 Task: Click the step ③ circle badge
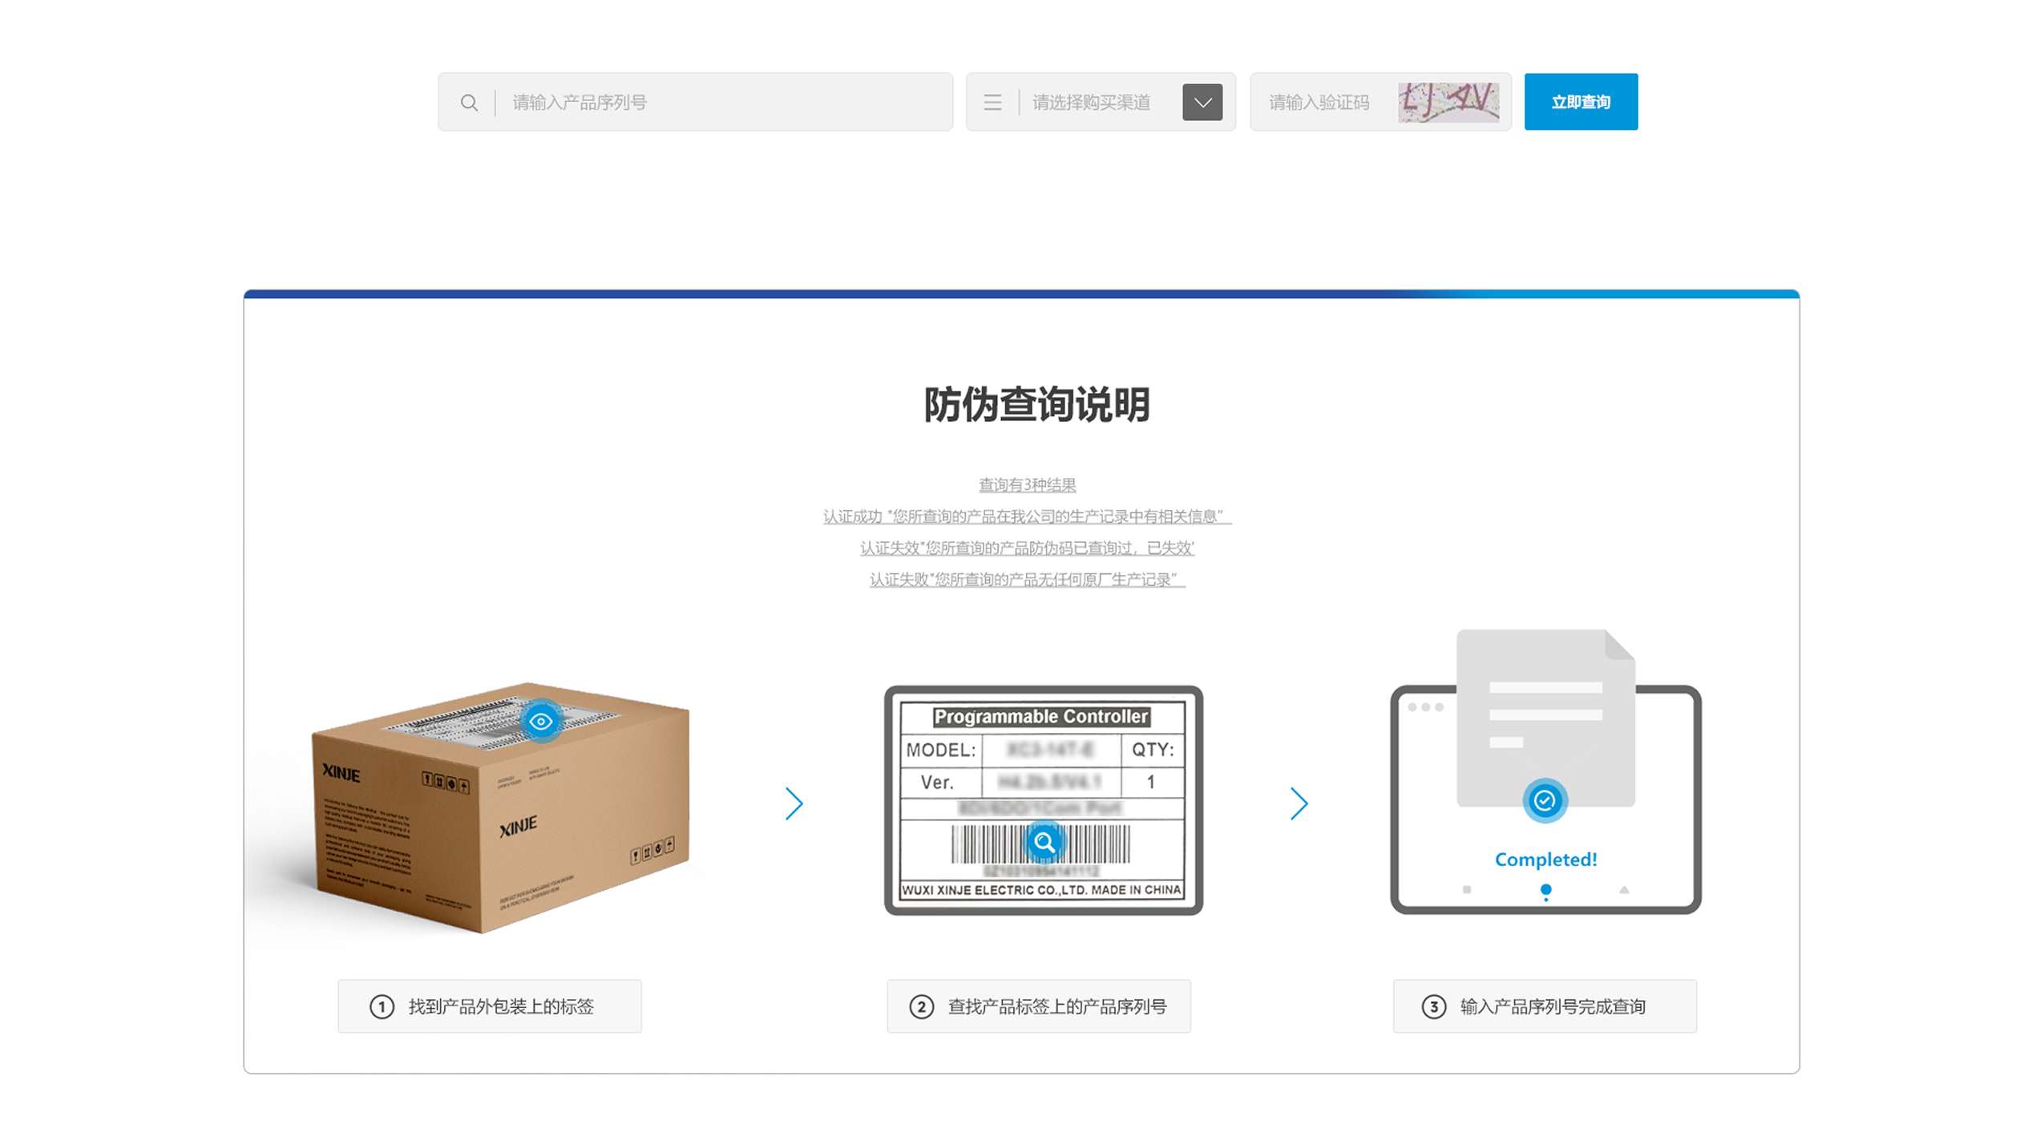[x=1434, y=1006]
